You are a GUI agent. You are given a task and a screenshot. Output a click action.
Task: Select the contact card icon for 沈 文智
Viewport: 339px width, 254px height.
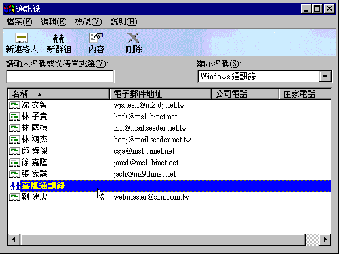pyautogui.click(x=15, y=105)
